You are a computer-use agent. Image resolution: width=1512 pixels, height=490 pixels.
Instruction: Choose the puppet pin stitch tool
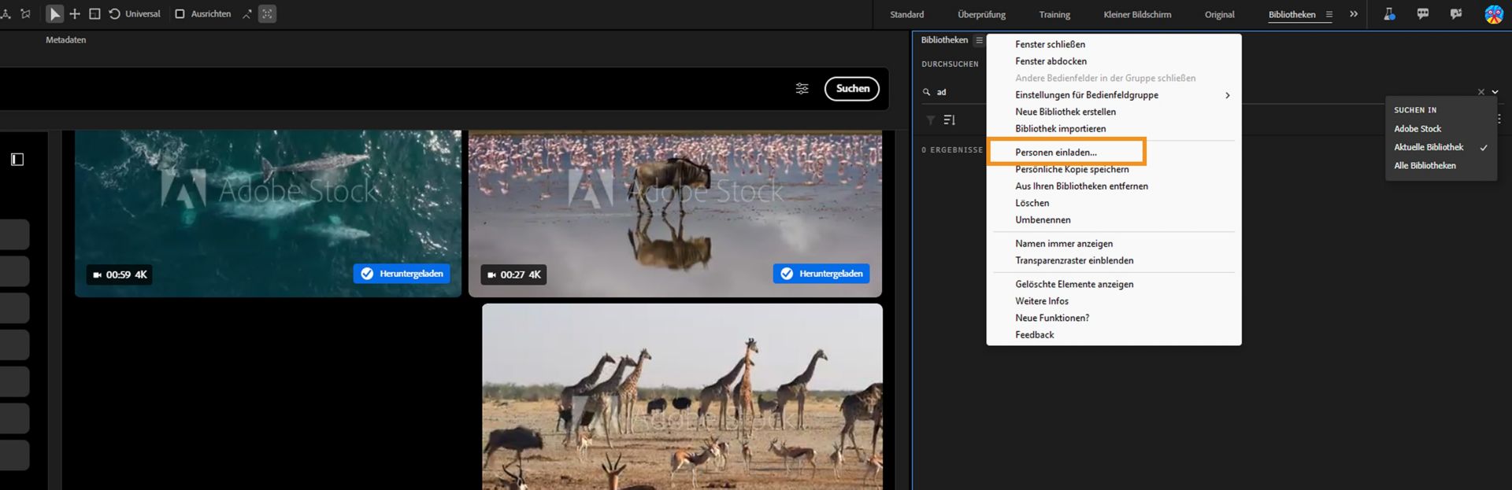tap(25, 14)
